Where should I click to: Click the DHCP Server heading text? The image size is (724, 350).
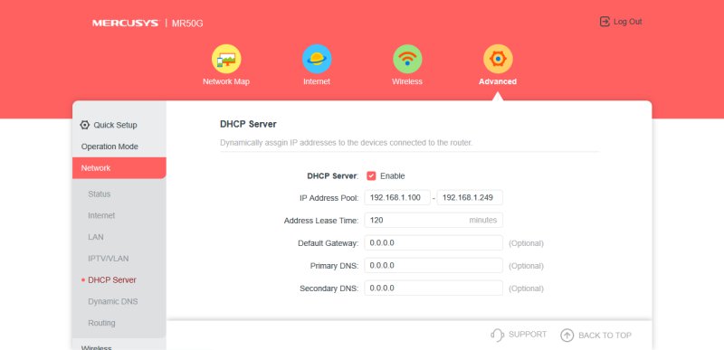248,124
